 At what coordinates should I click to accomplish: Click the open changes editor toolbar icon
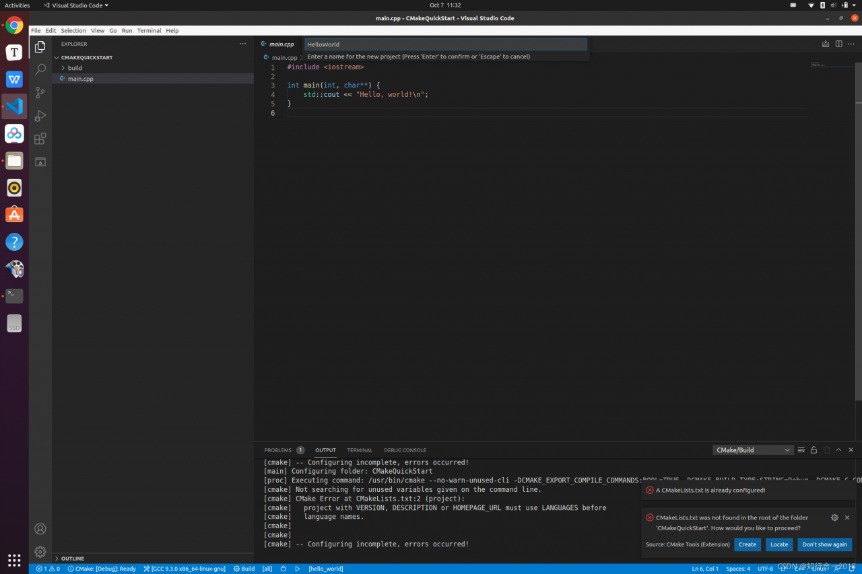point(826,44)
